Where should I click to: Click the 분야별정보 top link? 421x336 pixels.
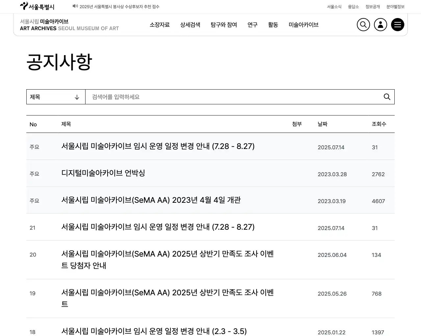[395, 7]
